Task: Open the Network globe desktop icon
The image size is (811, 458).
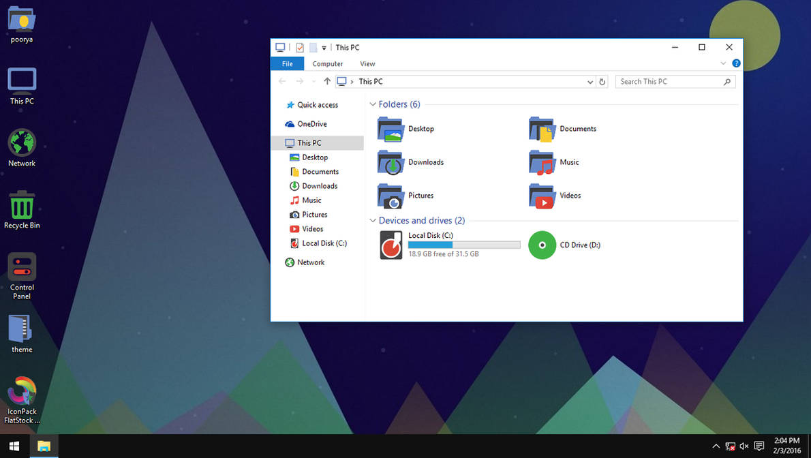Action: click(22, 142)
